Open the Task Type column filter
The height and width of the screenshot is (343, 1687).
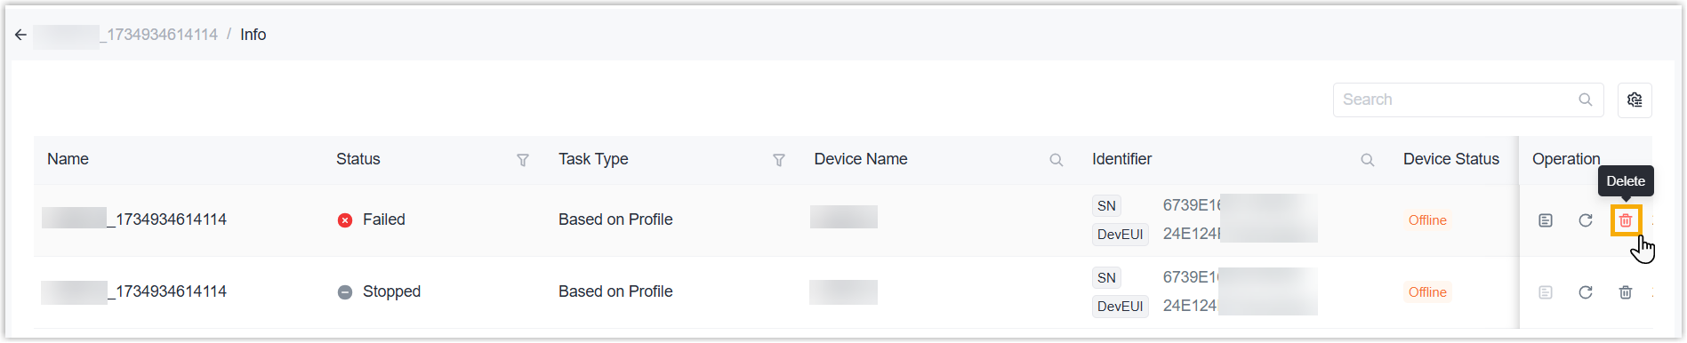779,160
